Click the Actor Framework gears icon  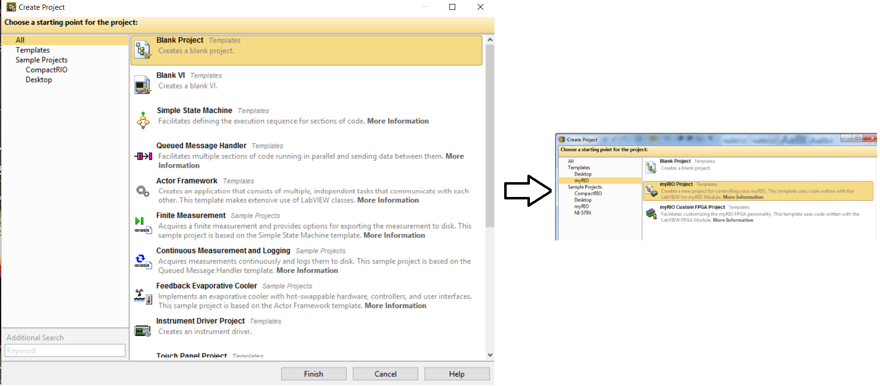coord(143,191)
